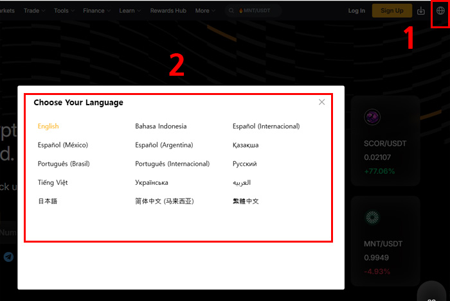Select Русский language
The width and height of the screenshot is (450, 301).
(x=245, y=164)
